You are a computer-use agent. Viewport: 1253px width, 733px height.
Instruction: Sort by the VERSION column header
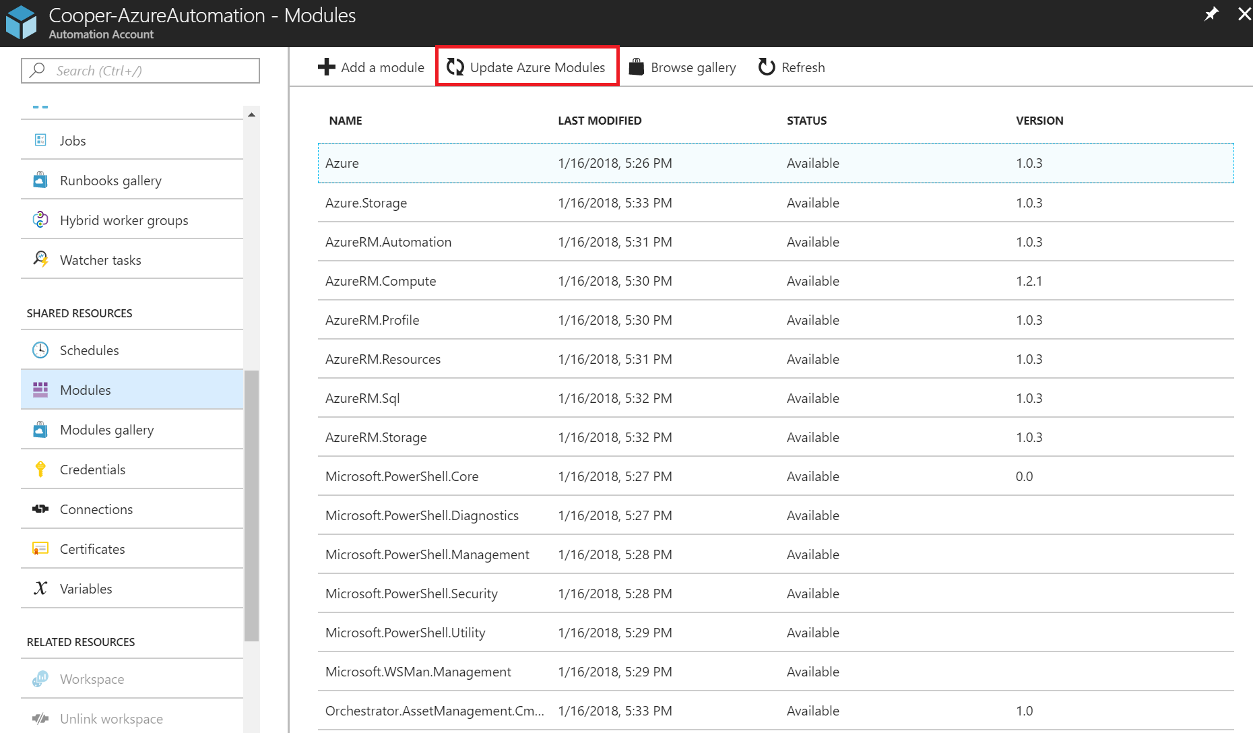1039,120
